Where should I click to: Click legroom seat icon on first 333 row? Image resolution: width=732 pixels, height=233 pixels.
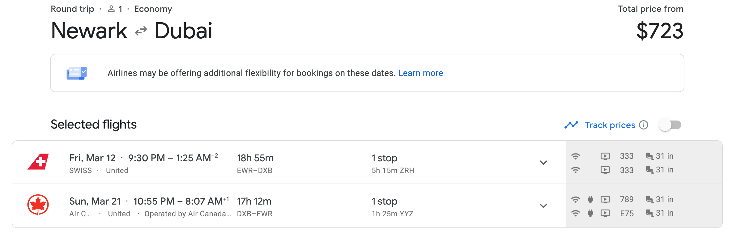(649, 156)
